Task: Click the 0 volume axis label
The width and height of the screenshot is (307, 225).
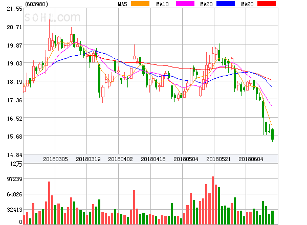Action: [20, 222]
